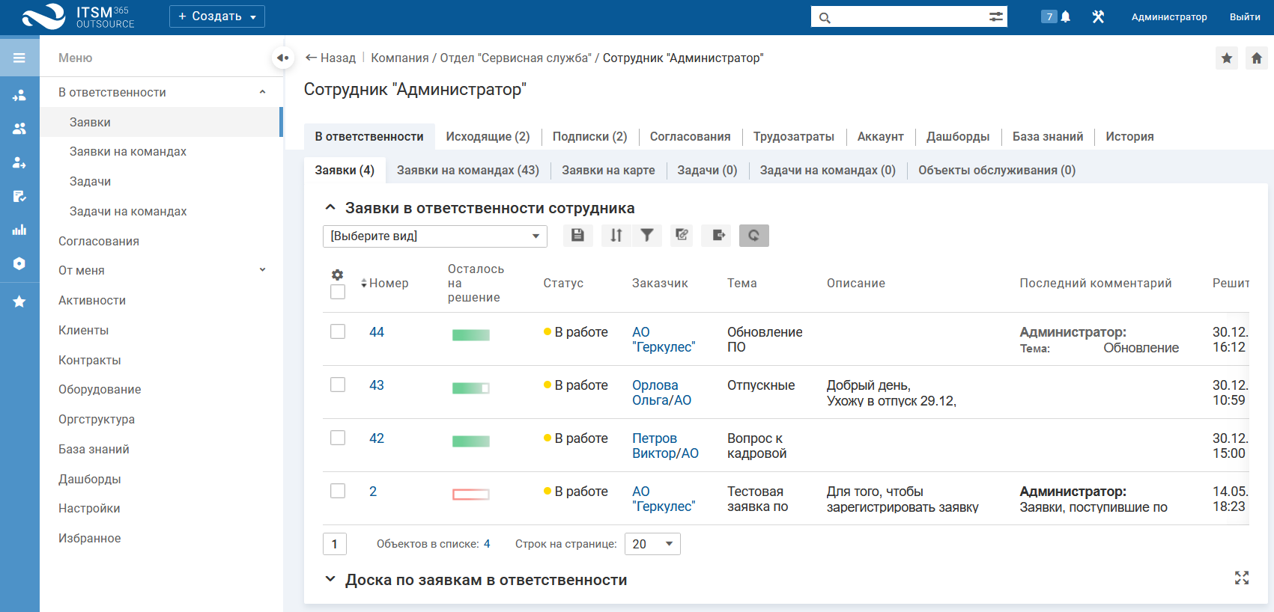1274x612 pixels.
Task: Click the save view floppy icon
Action: coord(577,235)
